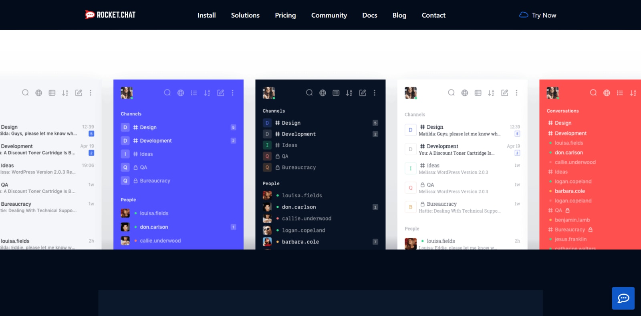Open the Docs link
The width and height of the screenshot is (641, 316).
point(370,15)
